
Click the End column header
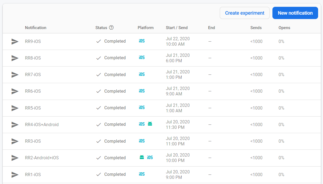click(x=212, y=27)
